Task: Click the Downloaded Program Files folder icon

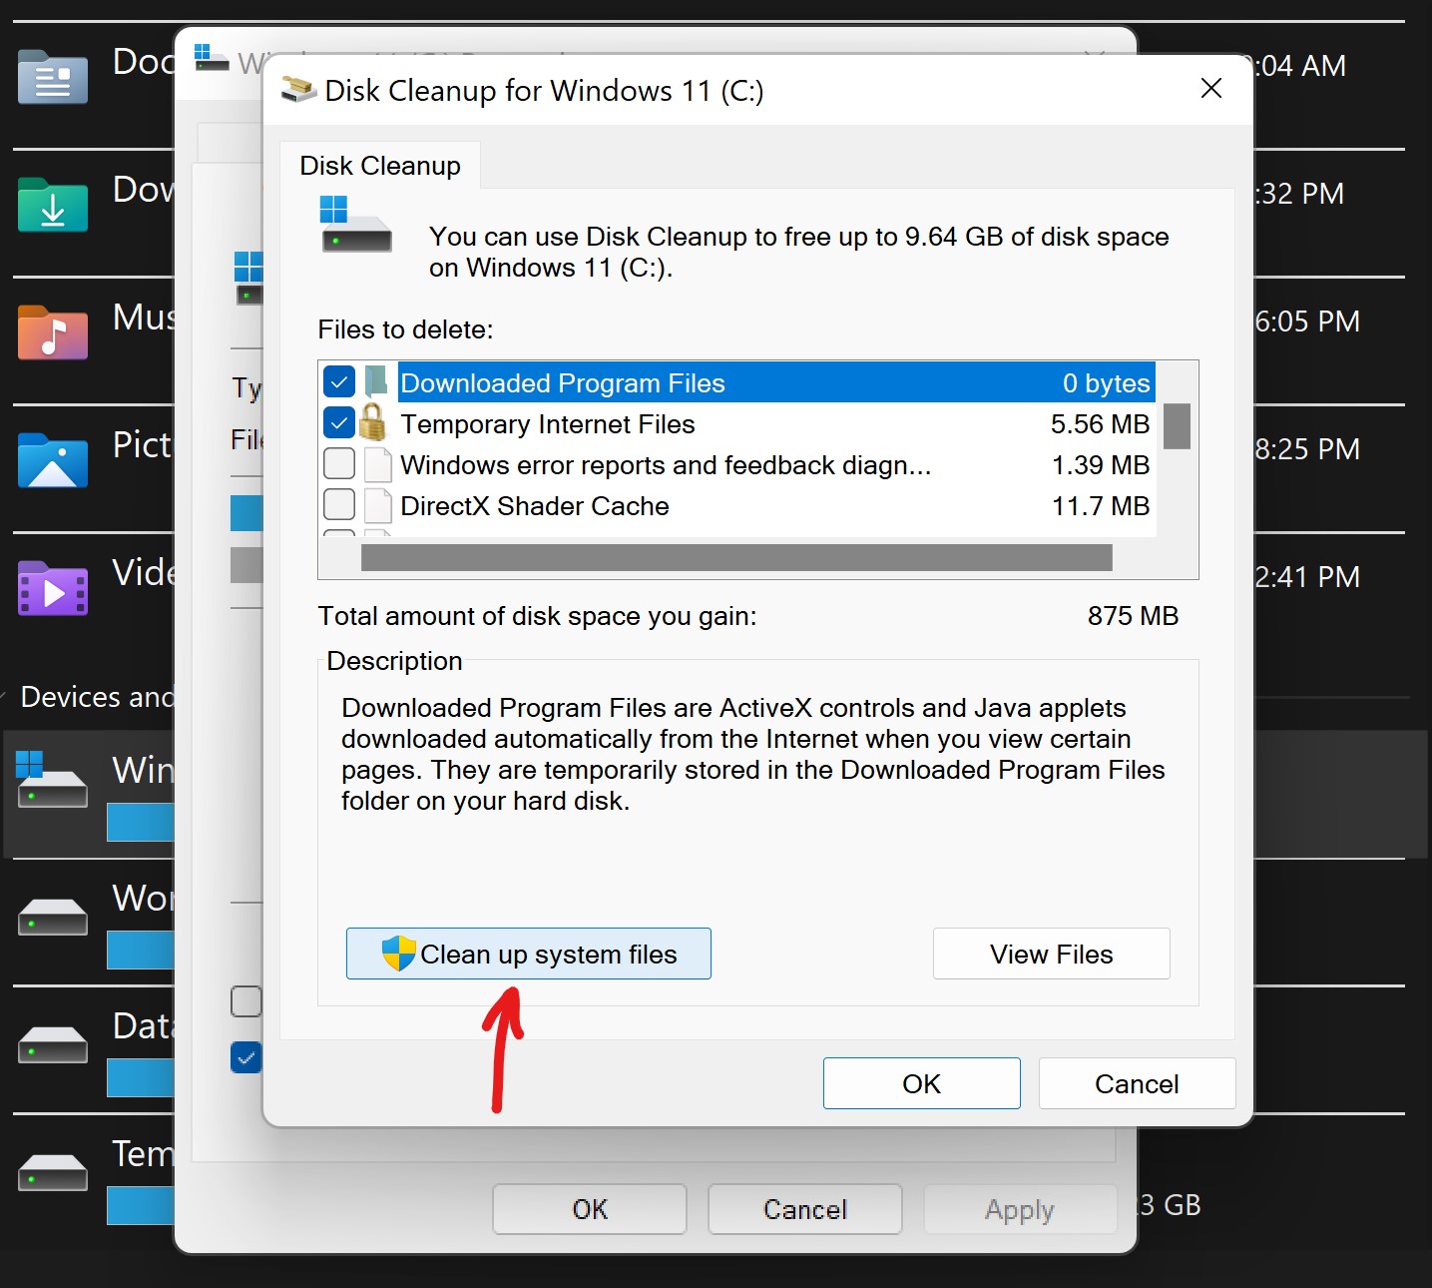Action: click(x=376, y=382)
